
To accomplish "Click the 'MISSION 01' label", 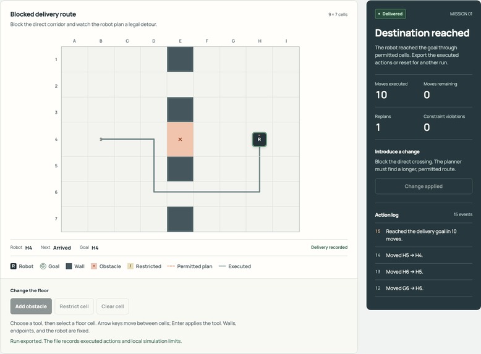I will [x=461, y=14].
